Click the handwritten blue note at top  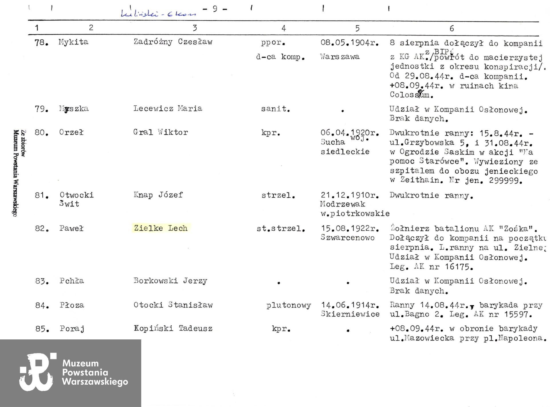coord(158,14)
